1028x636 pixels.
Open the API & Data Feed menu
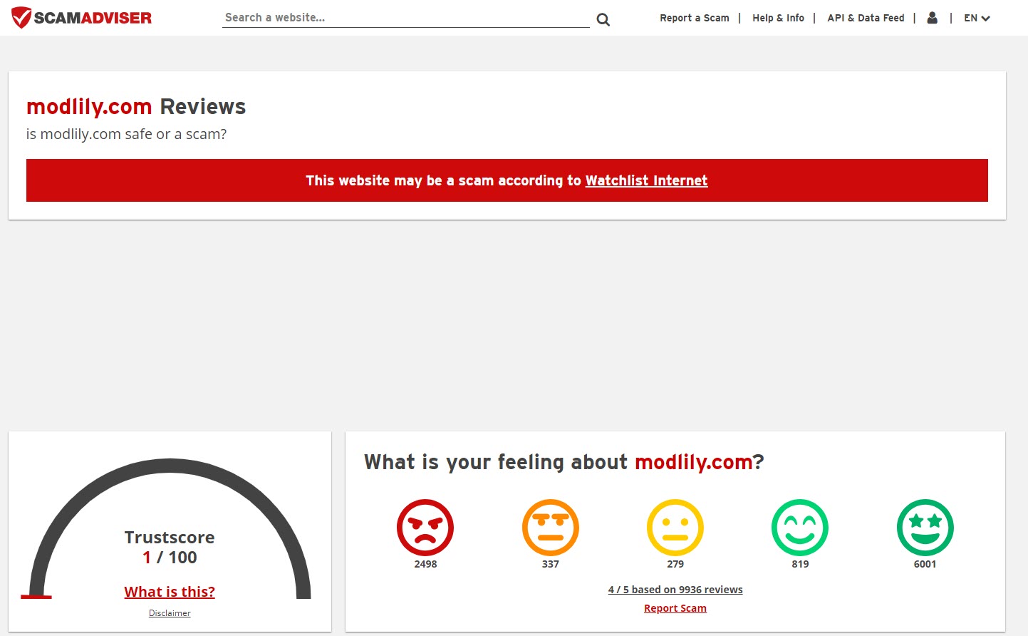[866, 18]
